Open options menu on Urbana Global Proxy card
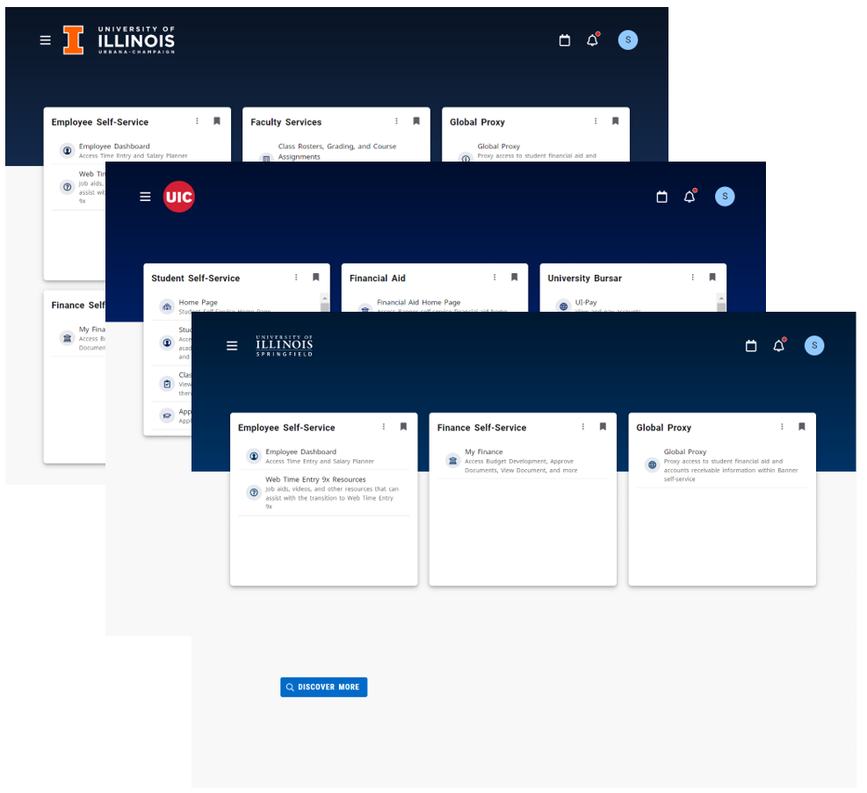This screenshot has height=793, width=867. pos(596,121)
